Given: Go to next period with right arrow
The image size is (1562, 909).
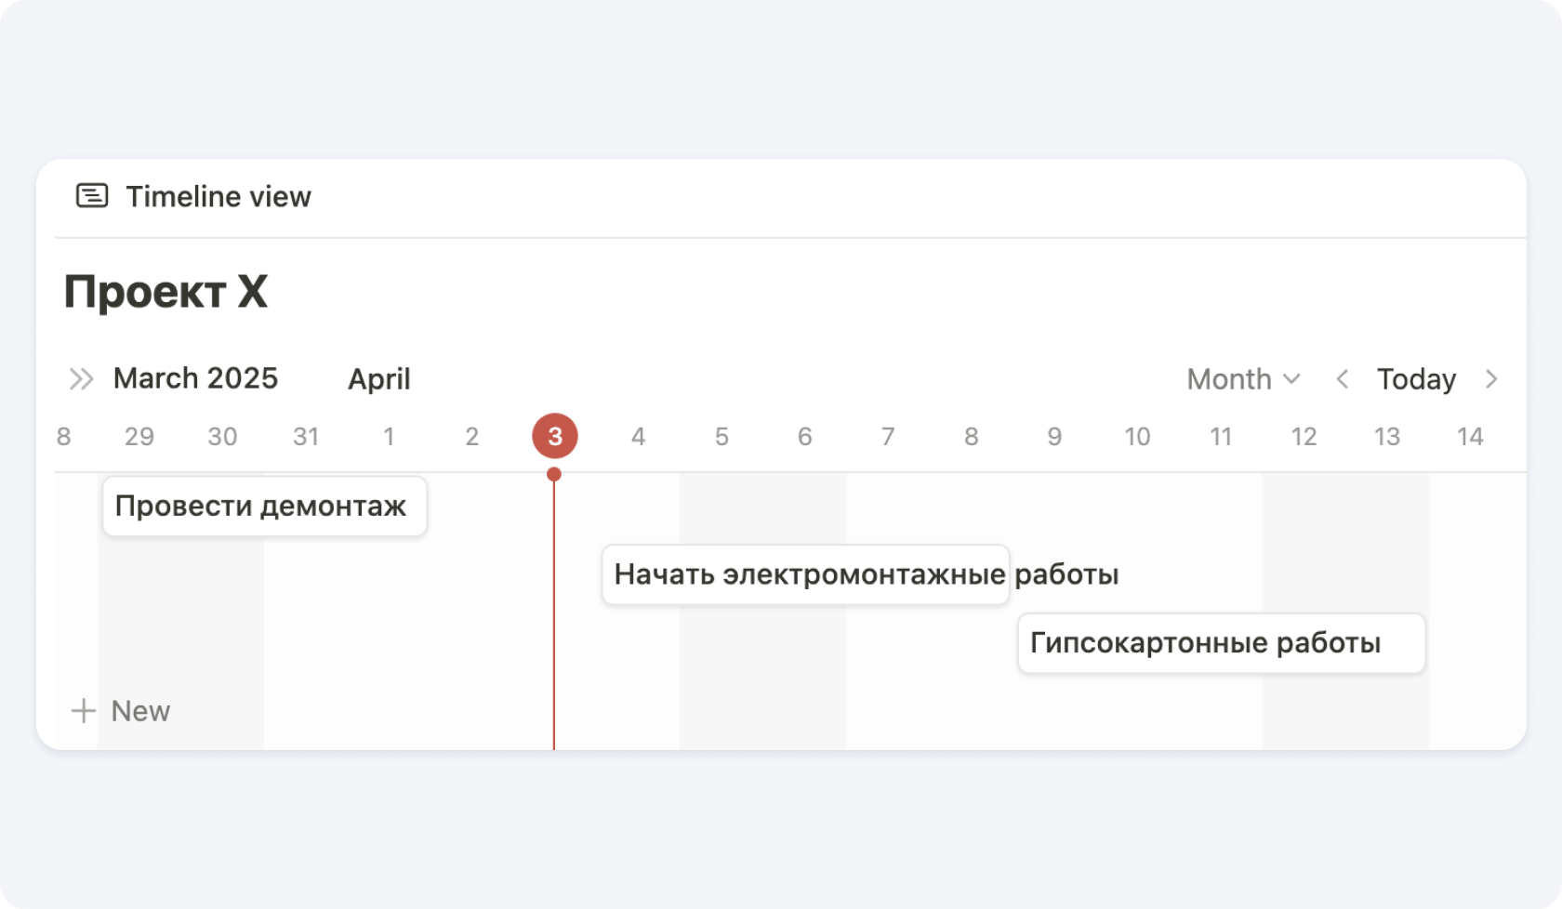Looking at the screenshot, I should coord(1491,379).
